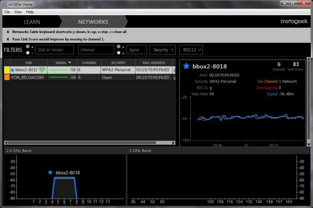
Task: Sort by SIGNAL column header arrow
Action: coord(70,62)
